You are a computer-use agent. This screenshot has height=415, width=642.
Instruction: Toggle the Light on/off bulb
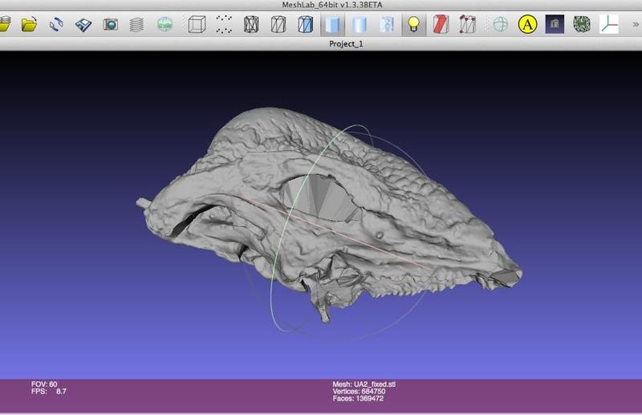click(413, 25)
